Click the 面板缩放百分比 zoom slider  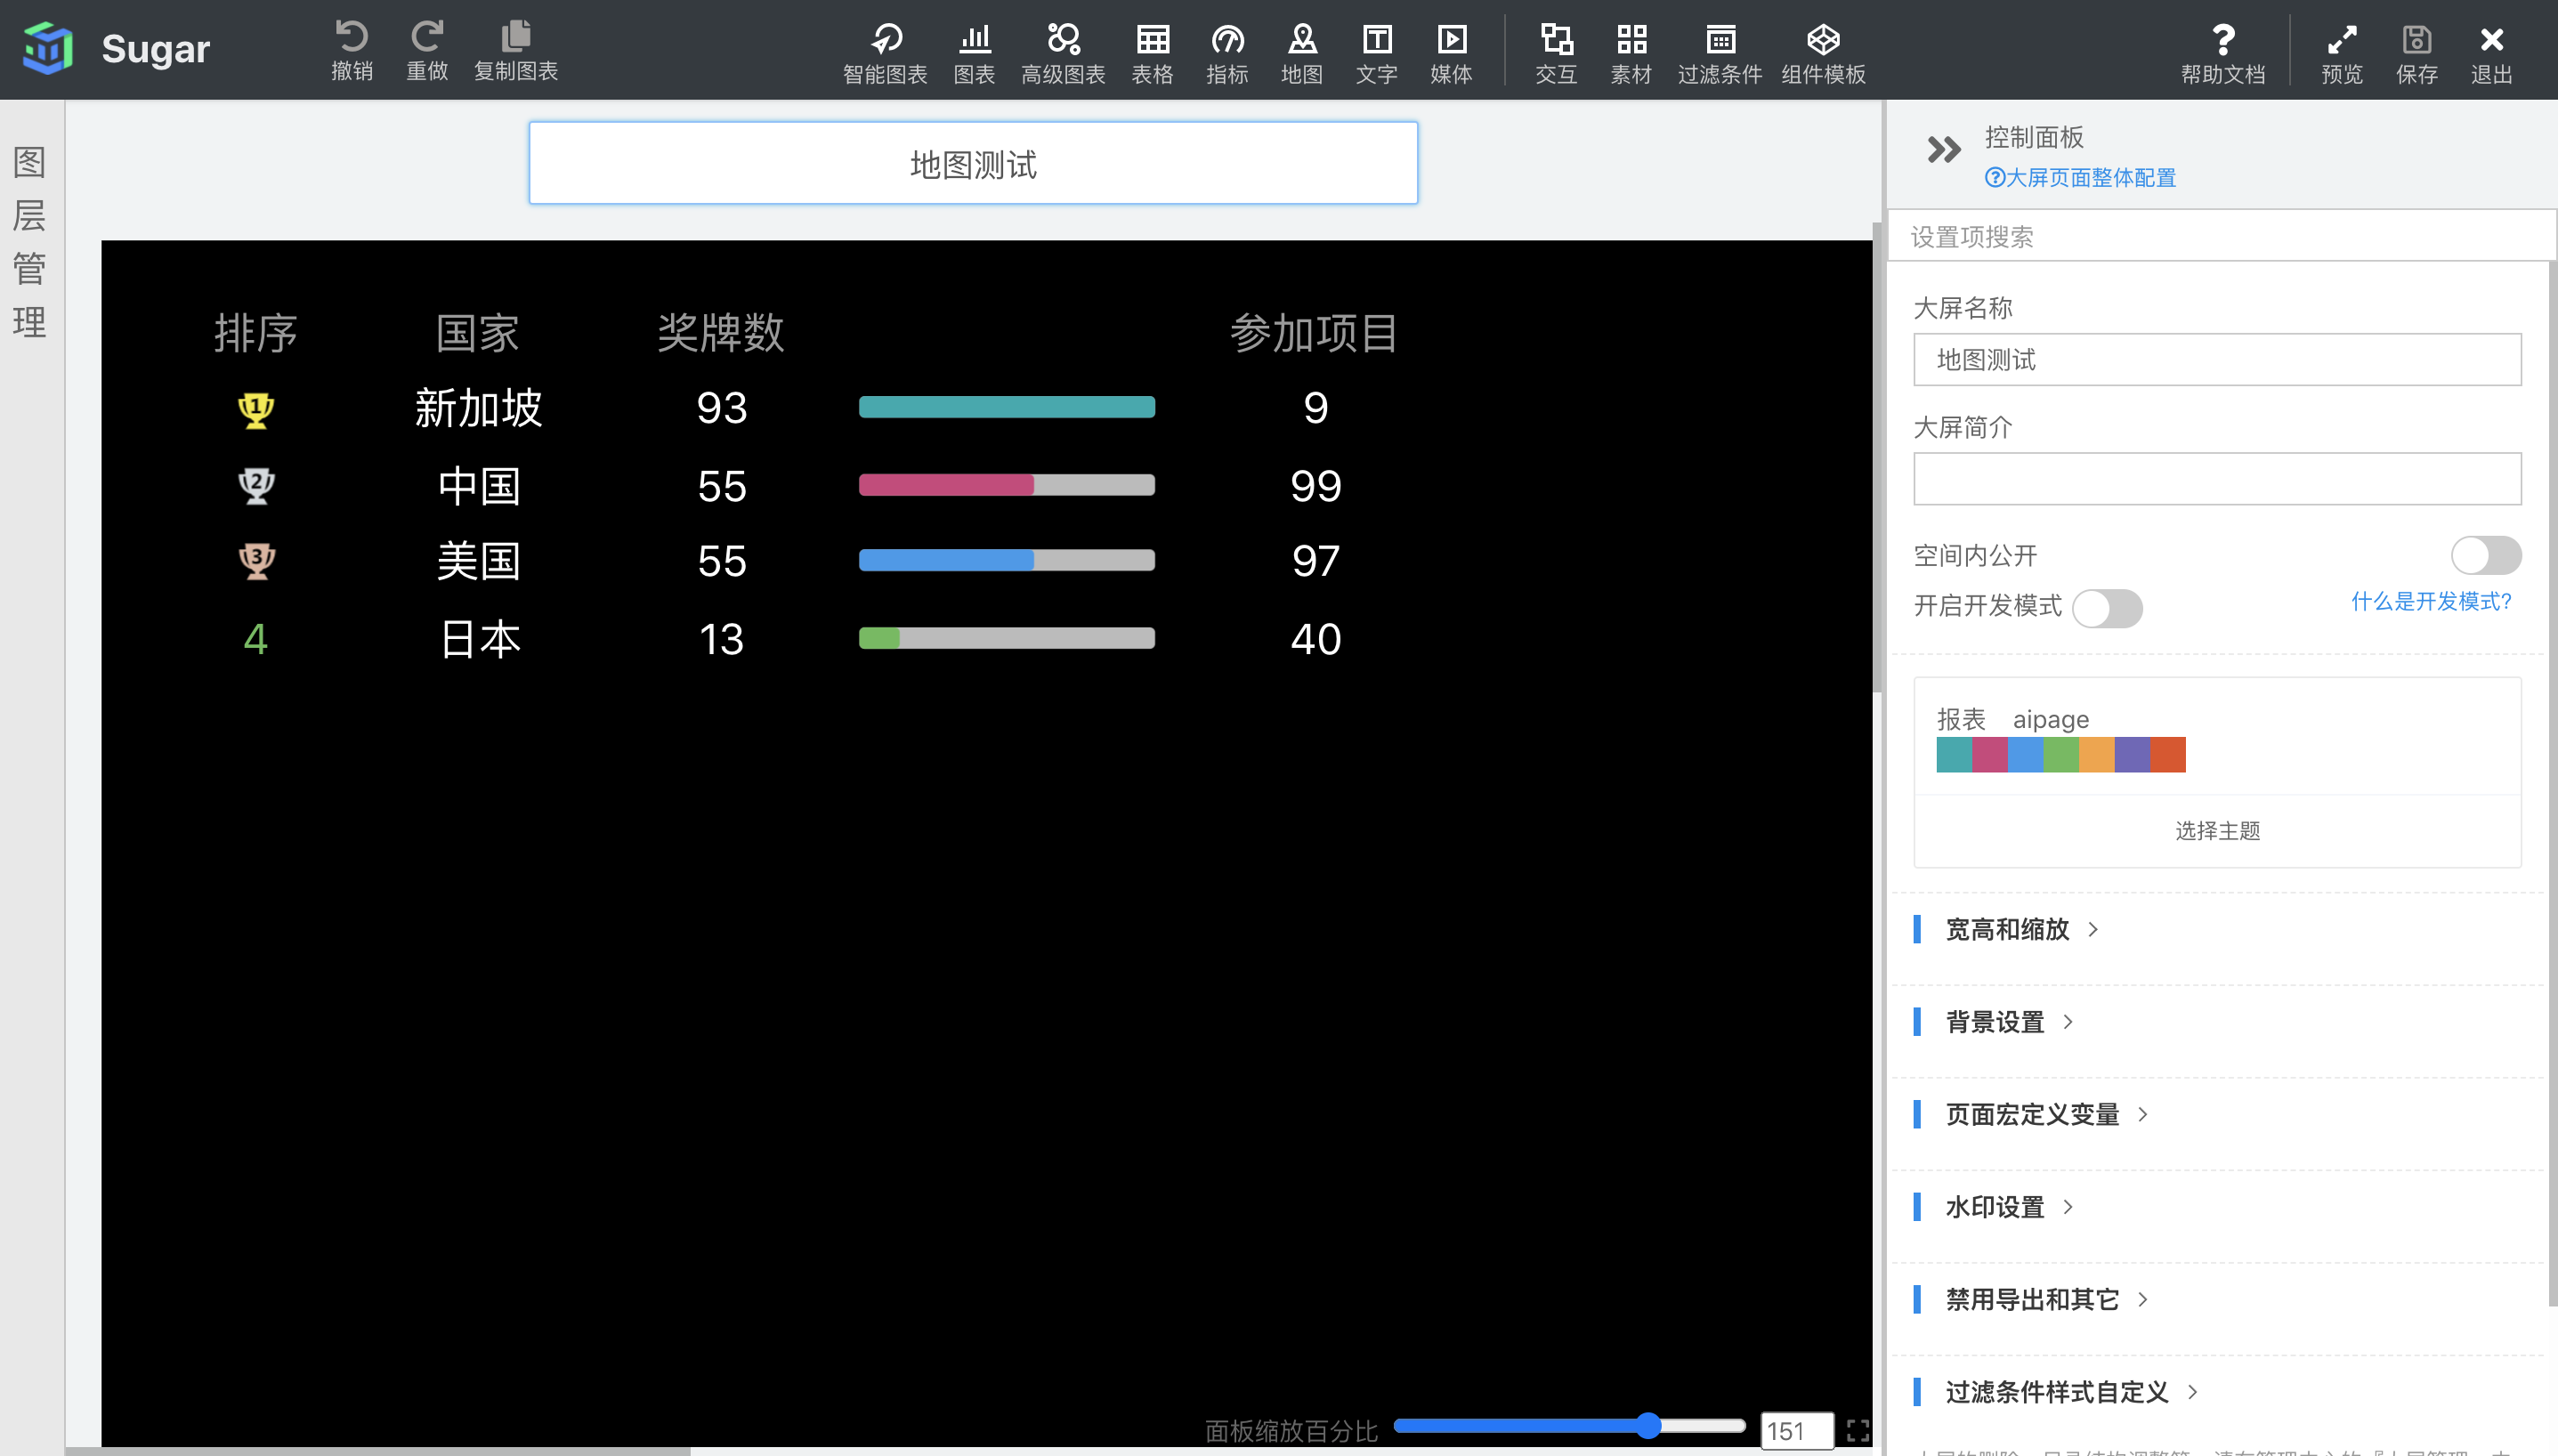click(x=1569, y=1425)
